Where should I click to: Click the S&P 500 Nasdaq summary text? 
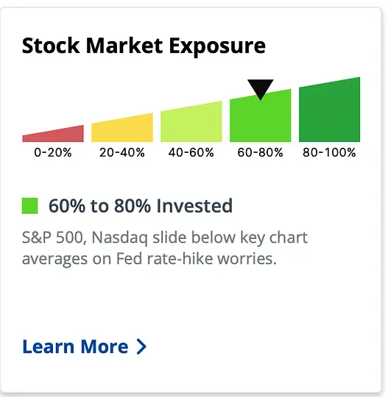pos(165,248)
